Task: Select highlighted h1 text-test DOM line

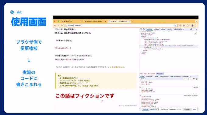Action: [169, 46]
